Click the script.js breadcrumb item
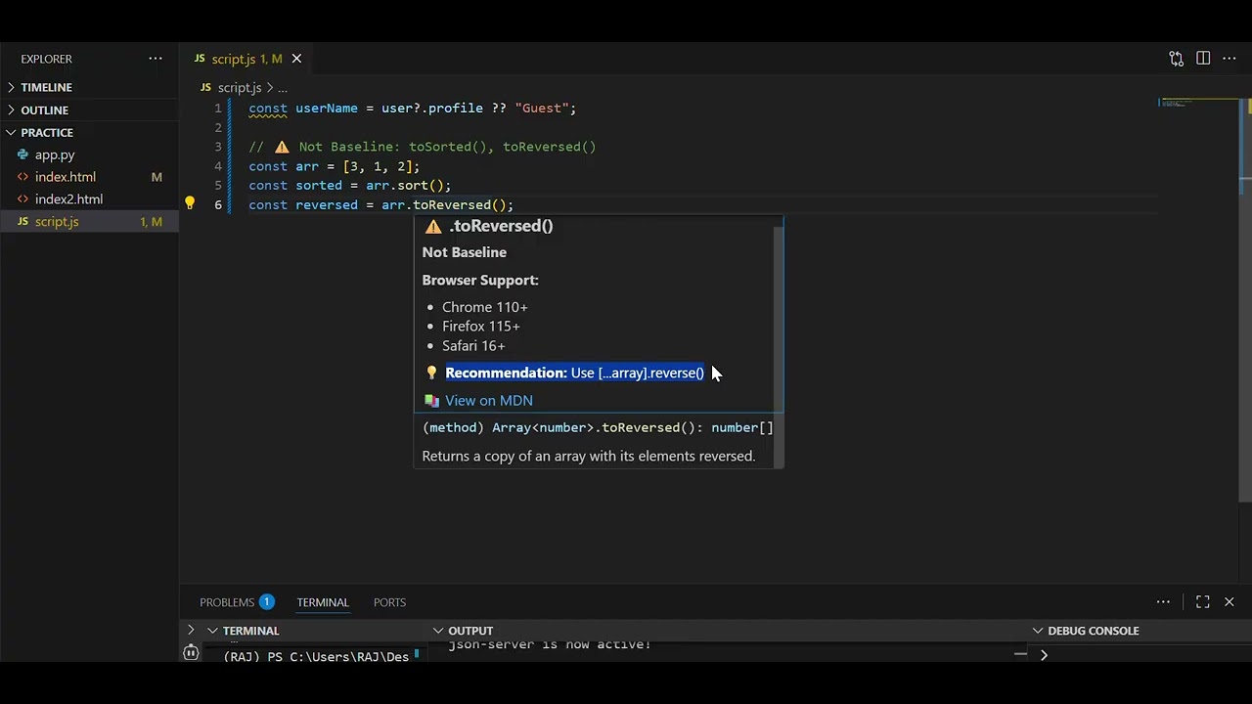This screenshot has height=704, width=1252. [240, 88]
